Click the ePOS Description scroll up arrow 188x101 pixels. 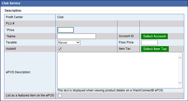(180, 58)
